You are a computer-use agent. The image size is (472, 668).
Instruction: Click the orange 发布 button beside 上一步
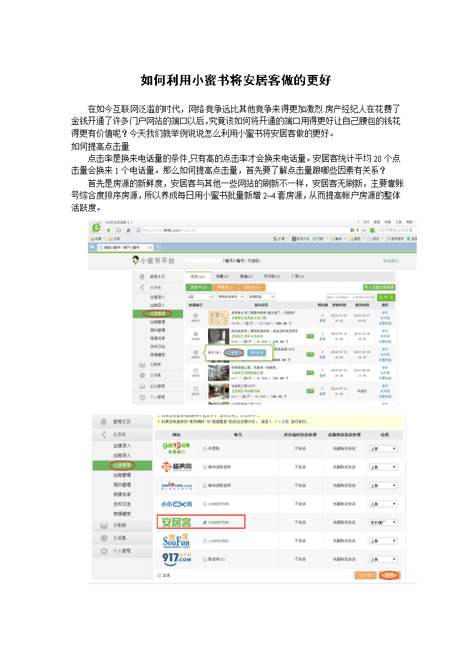(389, 575)
